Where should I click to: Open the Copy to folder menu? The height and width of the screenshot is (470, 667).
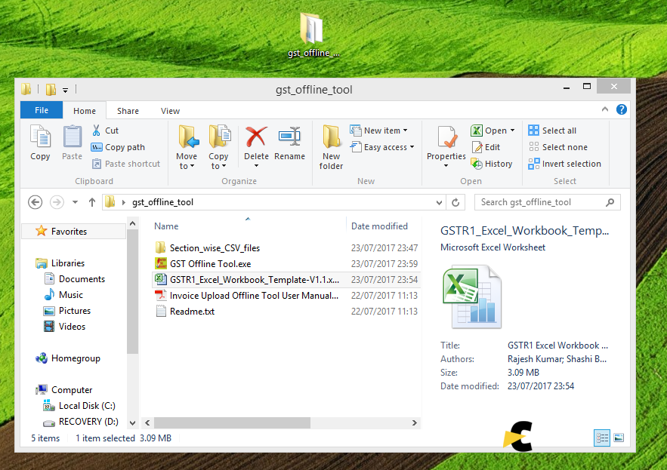pos(218,148)
